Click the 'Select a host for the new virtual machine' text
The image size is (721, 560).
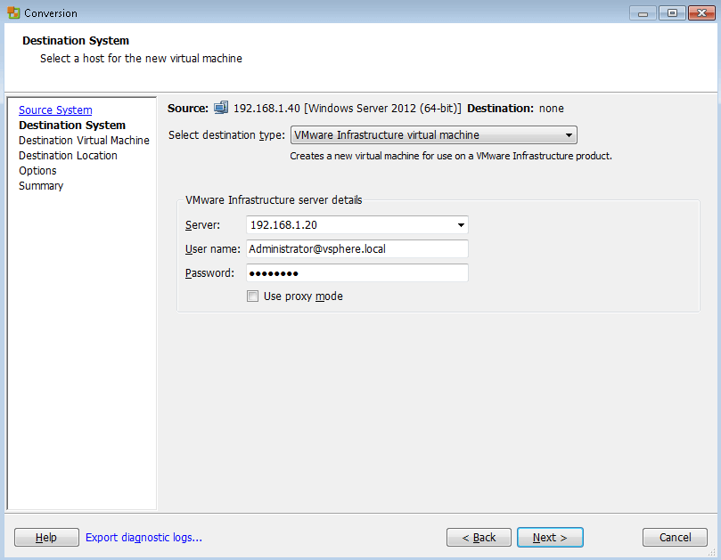(x=141, y=59)
